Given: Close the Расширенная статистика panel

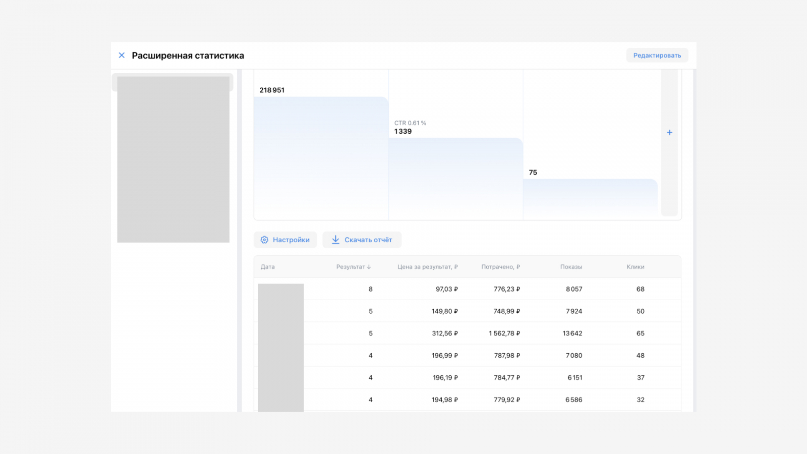Looking at the screenshot, I should [x=122, y=55].
